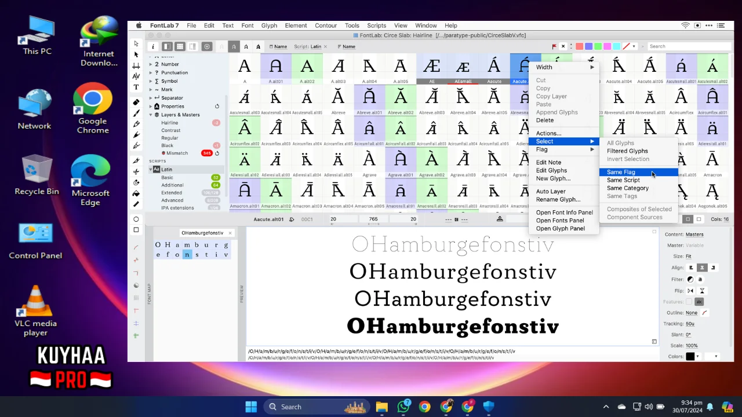Open the flag color dropdown arrow
Viewport: 742px width, 417px height.
click(634, 46)
